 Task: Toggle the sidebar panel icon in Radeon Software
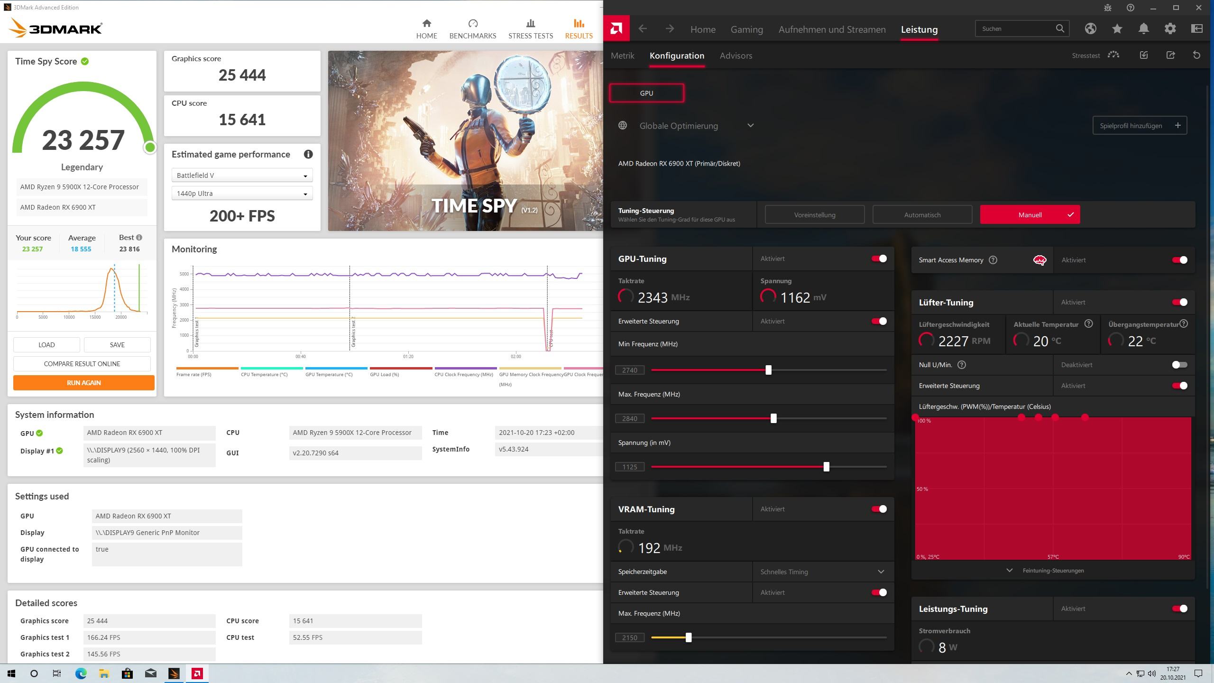point(1196,28)
